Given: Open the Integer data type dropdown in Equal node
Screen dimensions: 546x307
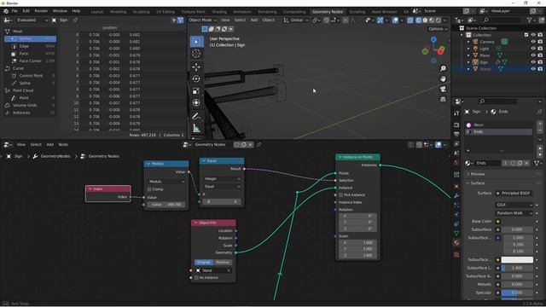Looking at the screenshot, I should (x=222, y=178).
